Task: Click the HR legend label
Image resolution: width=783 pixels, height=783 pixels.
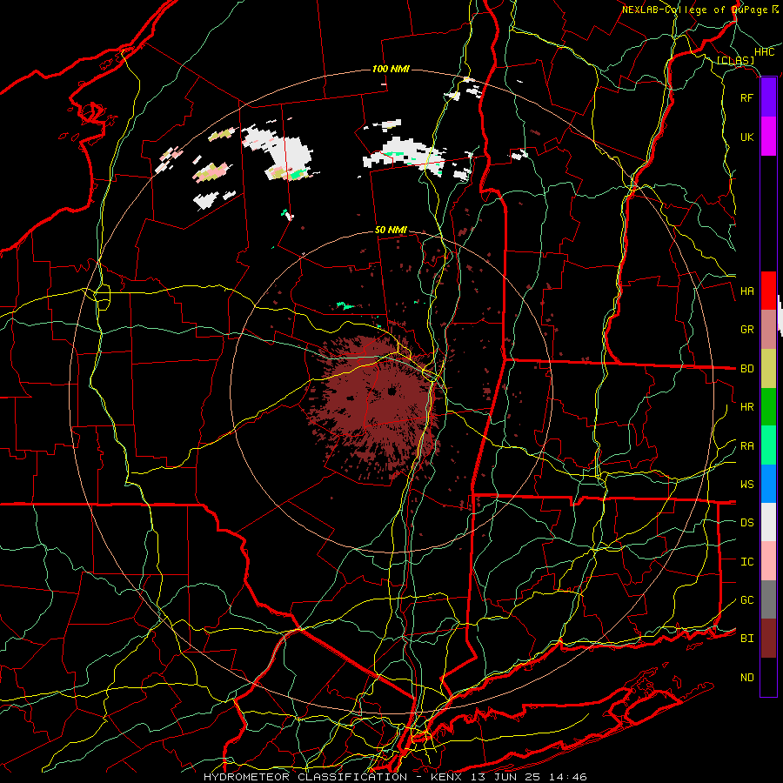Action: pos(746,407)
